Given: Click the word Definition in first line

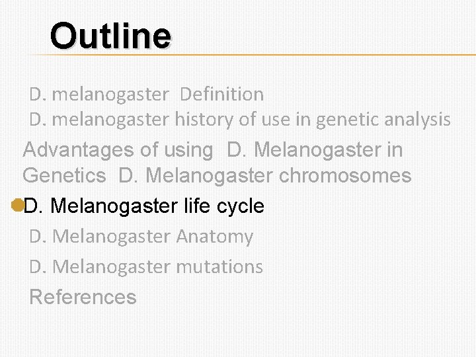Looking at the screenshot, I should pos(221,95).
